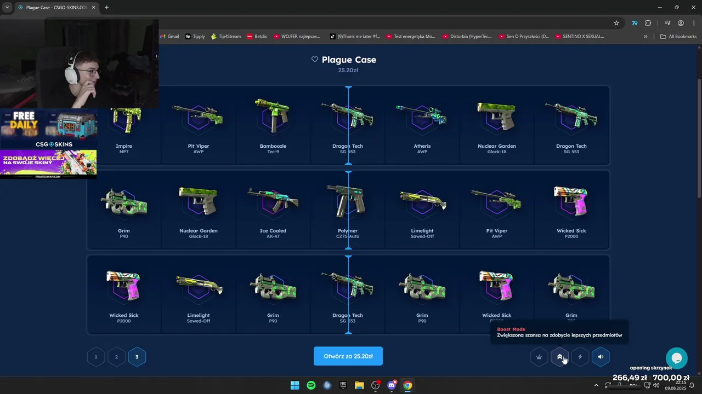The height and width of the screenshot is (394, 702).
Task: Open Windows Start menu
Action: click(x=295, y=385)
